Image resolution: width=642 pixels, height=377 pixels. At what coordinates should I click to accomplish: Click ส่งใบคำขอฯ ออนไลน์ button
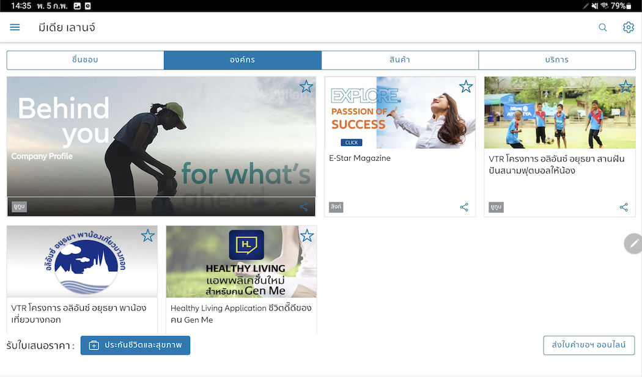click(589, 345)
